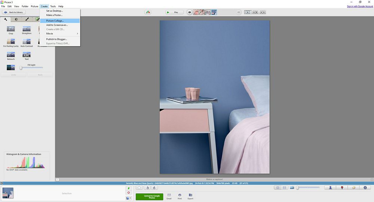Screen dimensions: 374x202
Task: Clear tray red circle icon
Action: tap(129, 193)
